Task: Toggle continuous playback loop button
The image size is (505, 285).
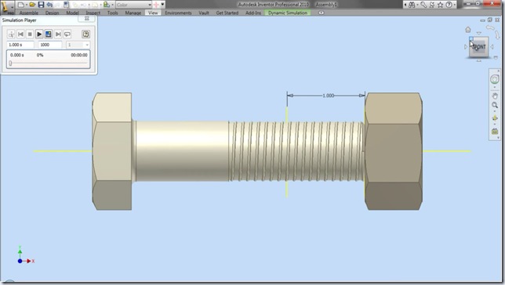Action: [x=67, y=34]
